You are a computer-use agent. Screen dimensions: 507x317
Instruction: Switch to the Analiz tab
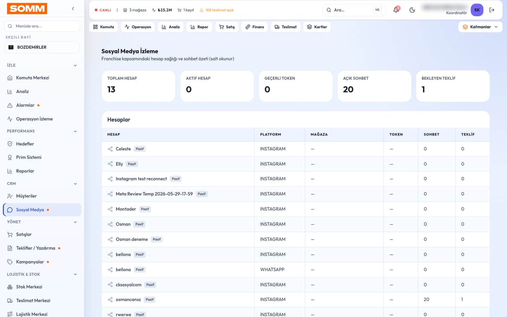(171, 27)
